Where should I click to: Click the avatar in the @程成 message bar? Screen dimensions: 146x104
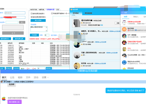[x=2, y=82]
